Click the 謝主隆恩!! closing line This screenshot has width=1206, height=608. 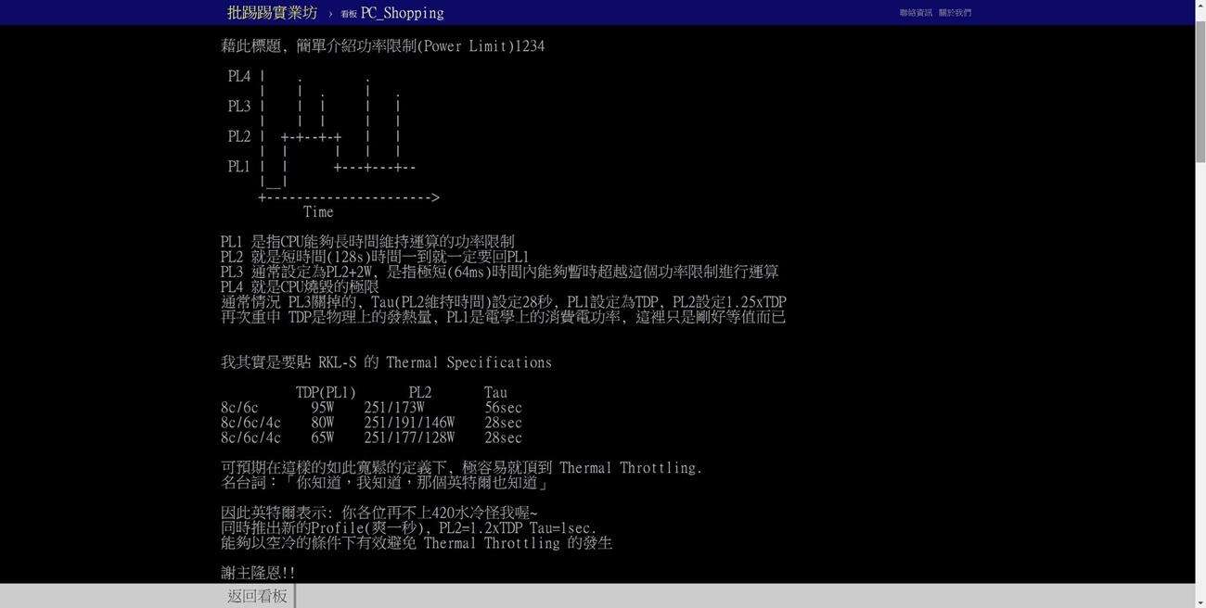click(x=258, y=572)
